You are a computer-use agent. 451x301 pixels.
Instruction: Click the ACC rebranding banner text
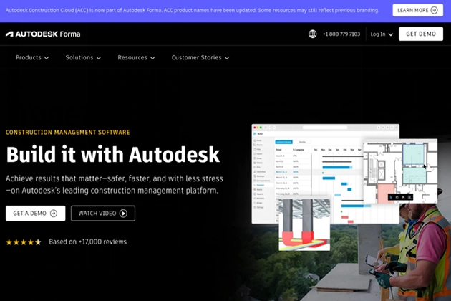click(x=192, y=10)
